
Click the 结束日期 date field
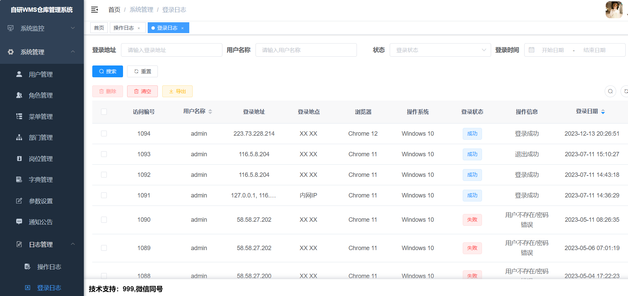coord(595,50)
